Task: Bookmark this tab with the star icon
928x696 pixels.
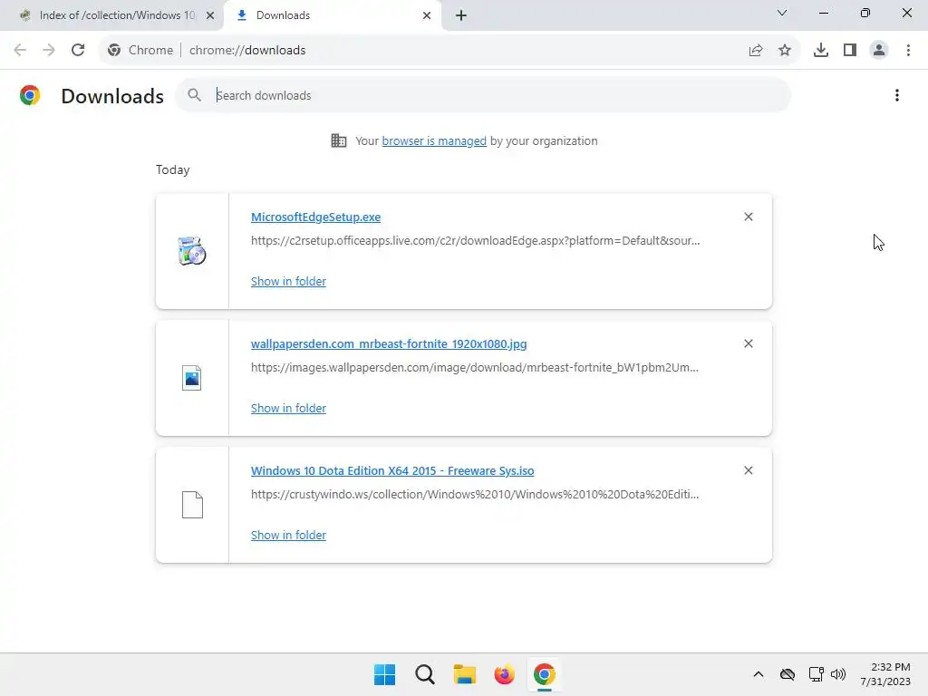Action: coord(785,51)
